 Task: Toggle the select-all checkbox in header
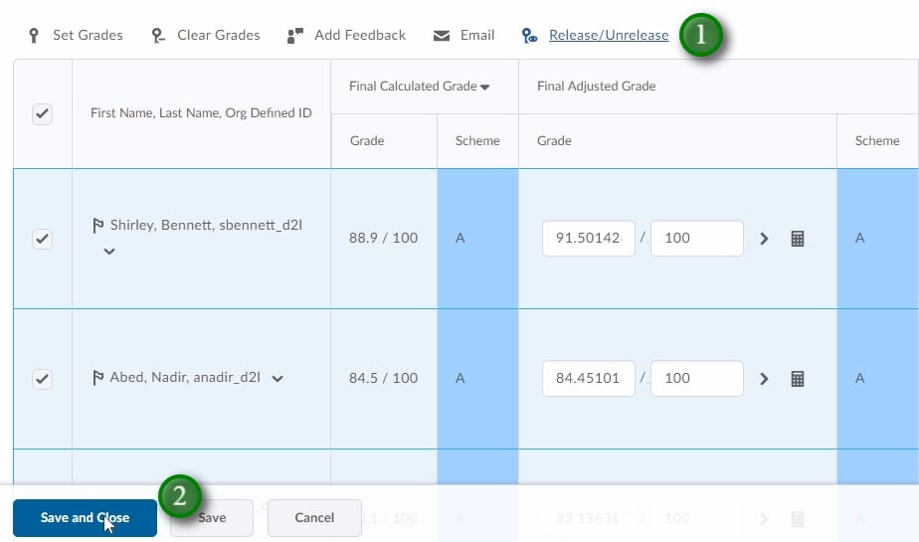tap(43, 114)
